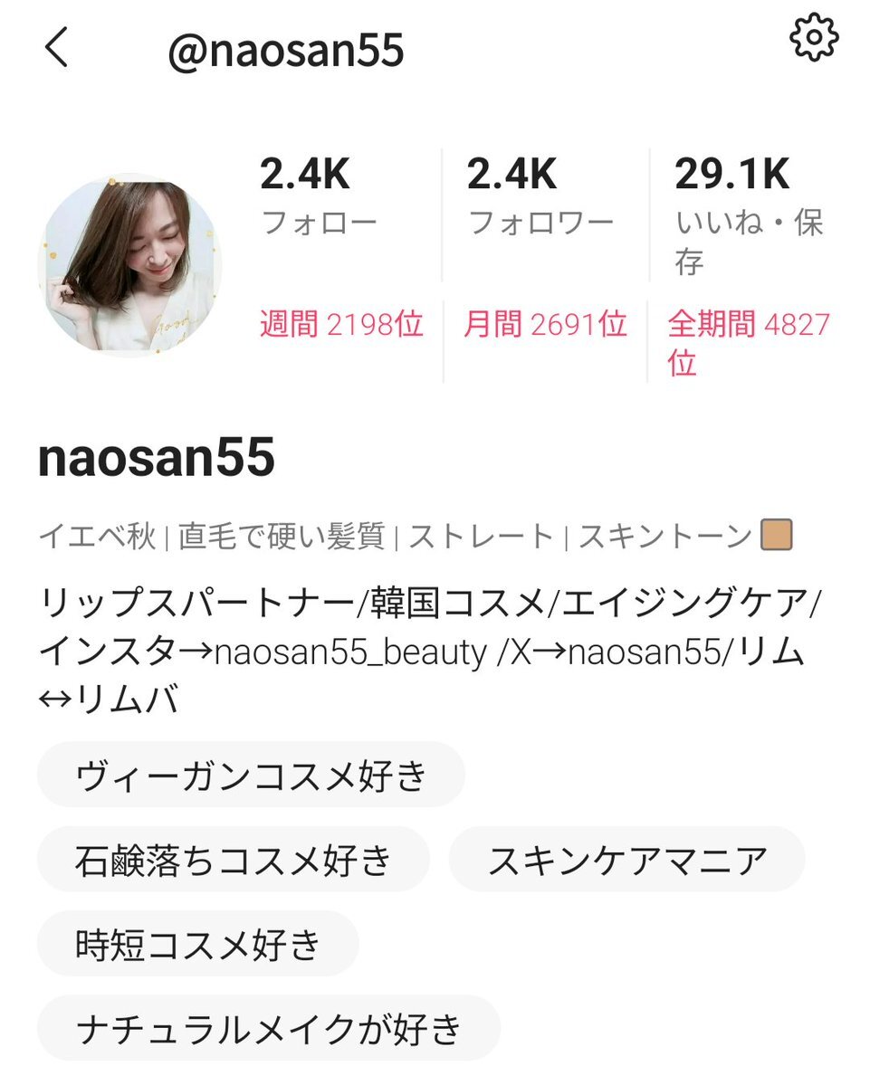
Task: View the 2.4K フォロー following list
Action: 319,195
